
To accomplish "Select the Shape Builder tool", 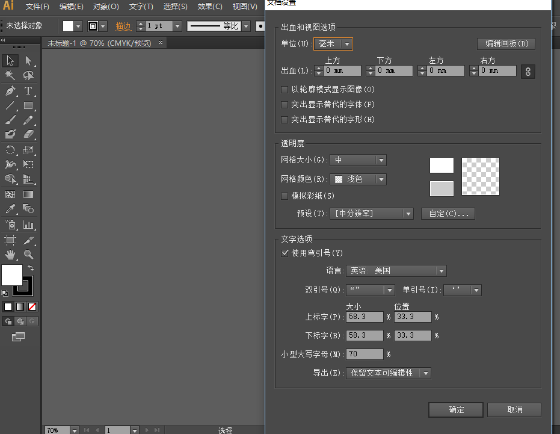I will [10, 179].
